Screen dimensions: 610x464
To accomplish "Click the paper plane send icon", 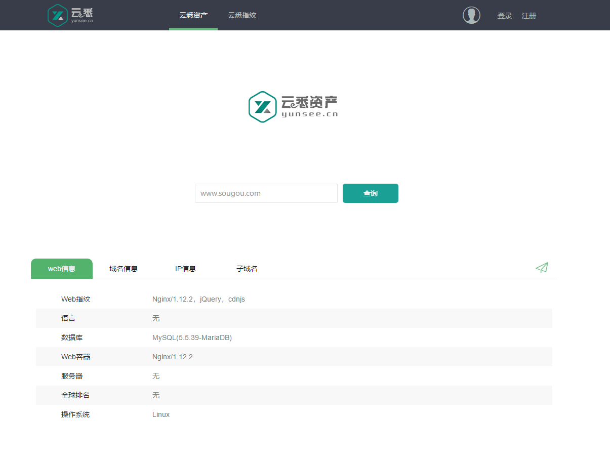I will pyautogui.click(x=542, y=268).
